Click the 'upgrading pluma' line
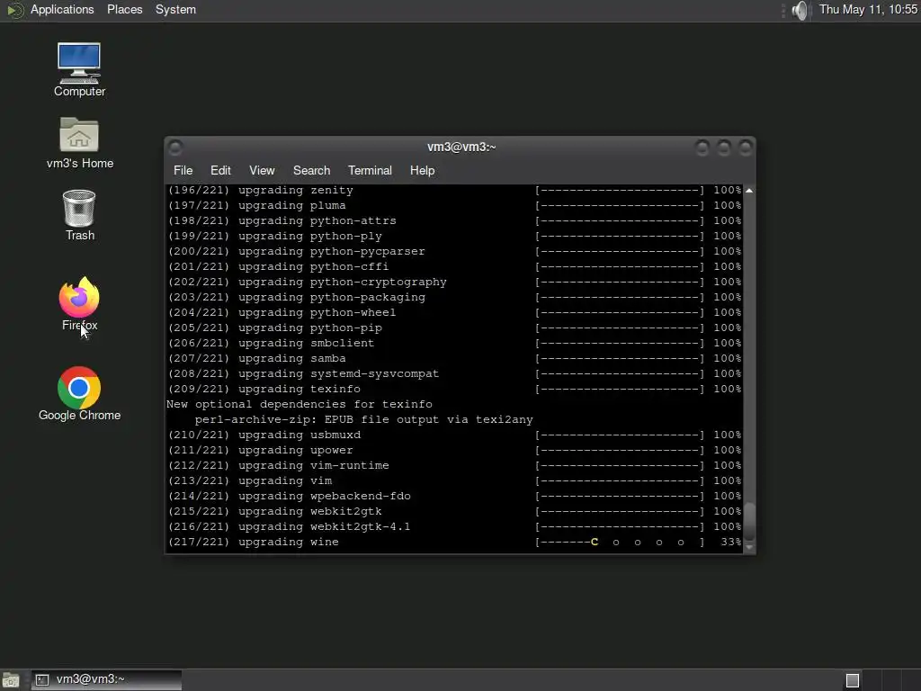The image size is (921, 691). pos(454,206)
